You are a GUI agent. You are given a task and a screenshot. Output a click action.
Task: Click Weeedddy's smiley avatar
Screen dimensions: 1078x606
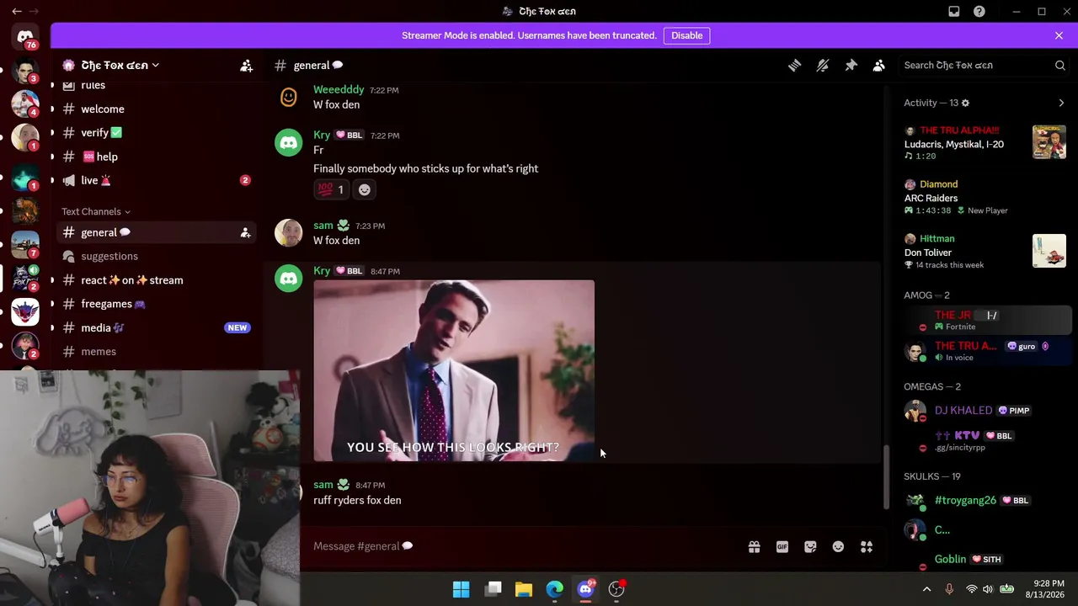coord(289,97)
